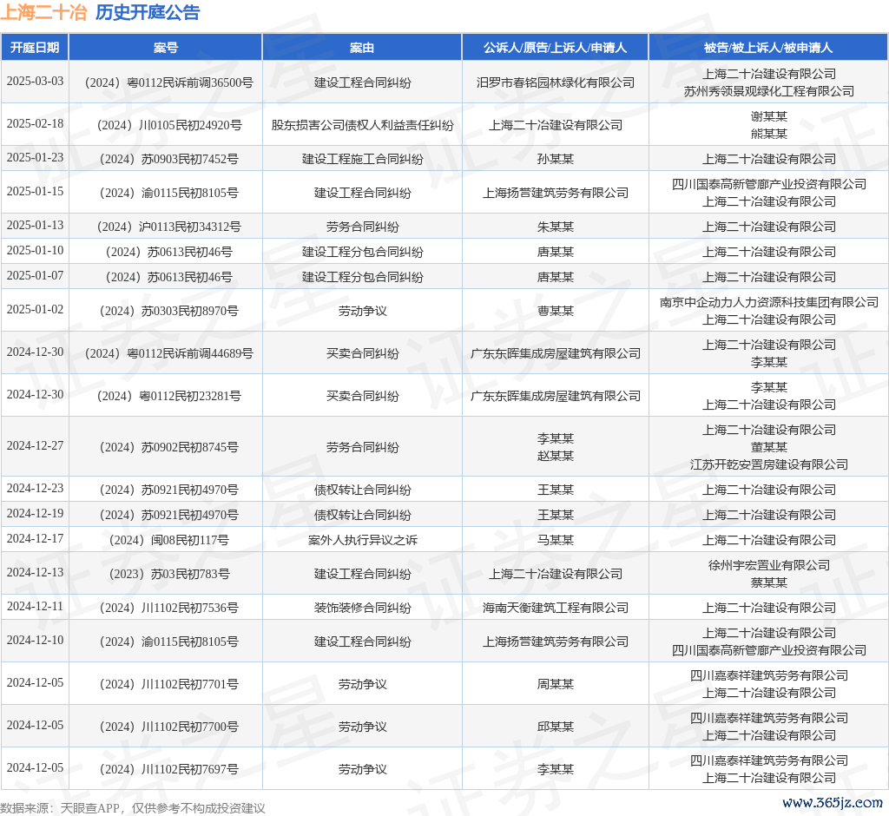This screenshot has height=816, width=889.
Task: Select the 被告/被上诉人/被申请人 column header
Action: (768, 48)
